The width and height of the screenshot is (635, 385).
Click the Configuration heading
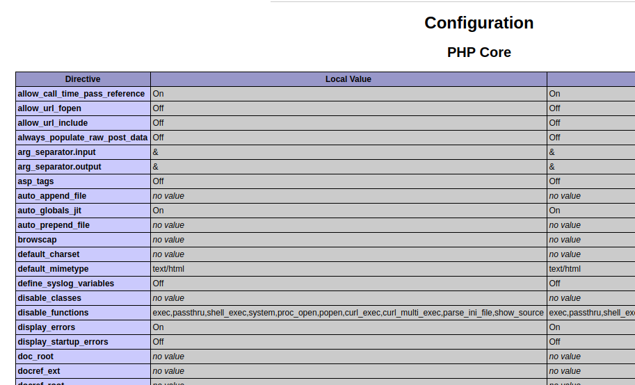coord(479,23)
